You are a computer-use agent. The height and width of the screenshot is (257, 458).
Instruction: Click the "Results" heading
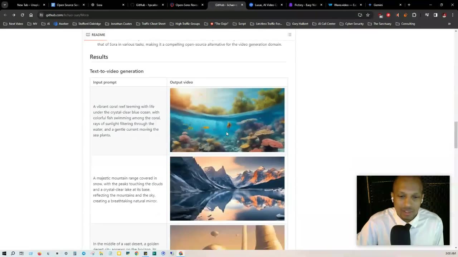pyautogui.click(x=99, y=57)
